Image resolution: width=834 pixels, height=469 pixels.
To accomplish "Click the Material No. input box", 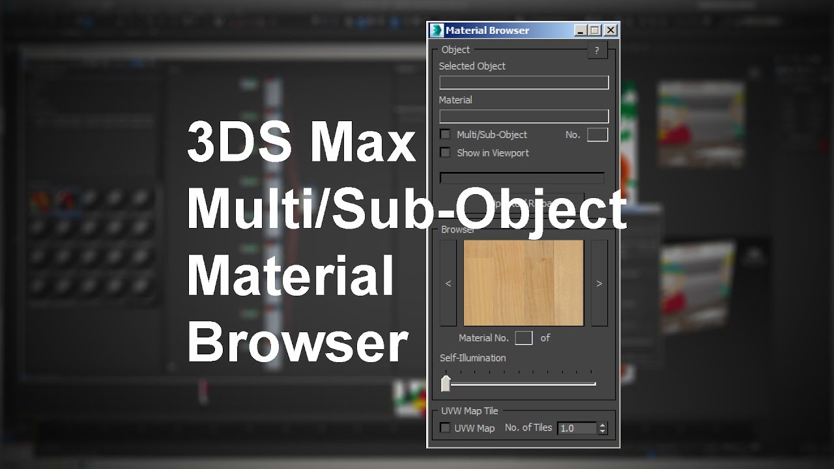I will pos(524,337).
